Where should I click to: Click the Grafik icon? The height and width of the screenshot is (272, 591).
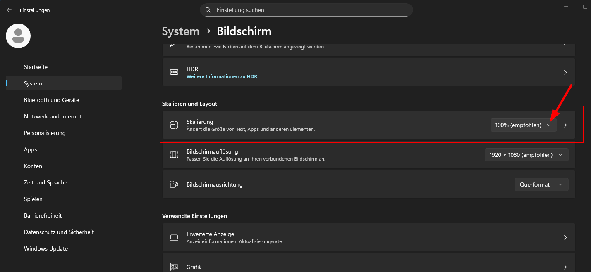[x=174, y=267]
